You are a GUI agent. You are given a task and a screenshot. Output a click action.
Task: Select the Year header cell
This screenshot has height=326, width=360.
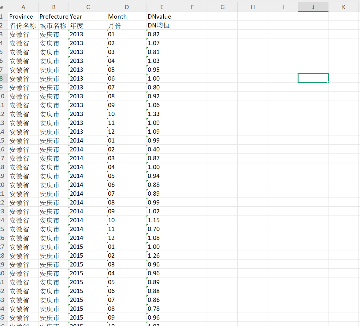coord(88,16)
